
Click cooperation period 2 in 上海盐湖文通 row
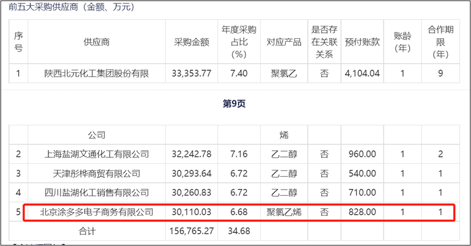coord(441,154)
